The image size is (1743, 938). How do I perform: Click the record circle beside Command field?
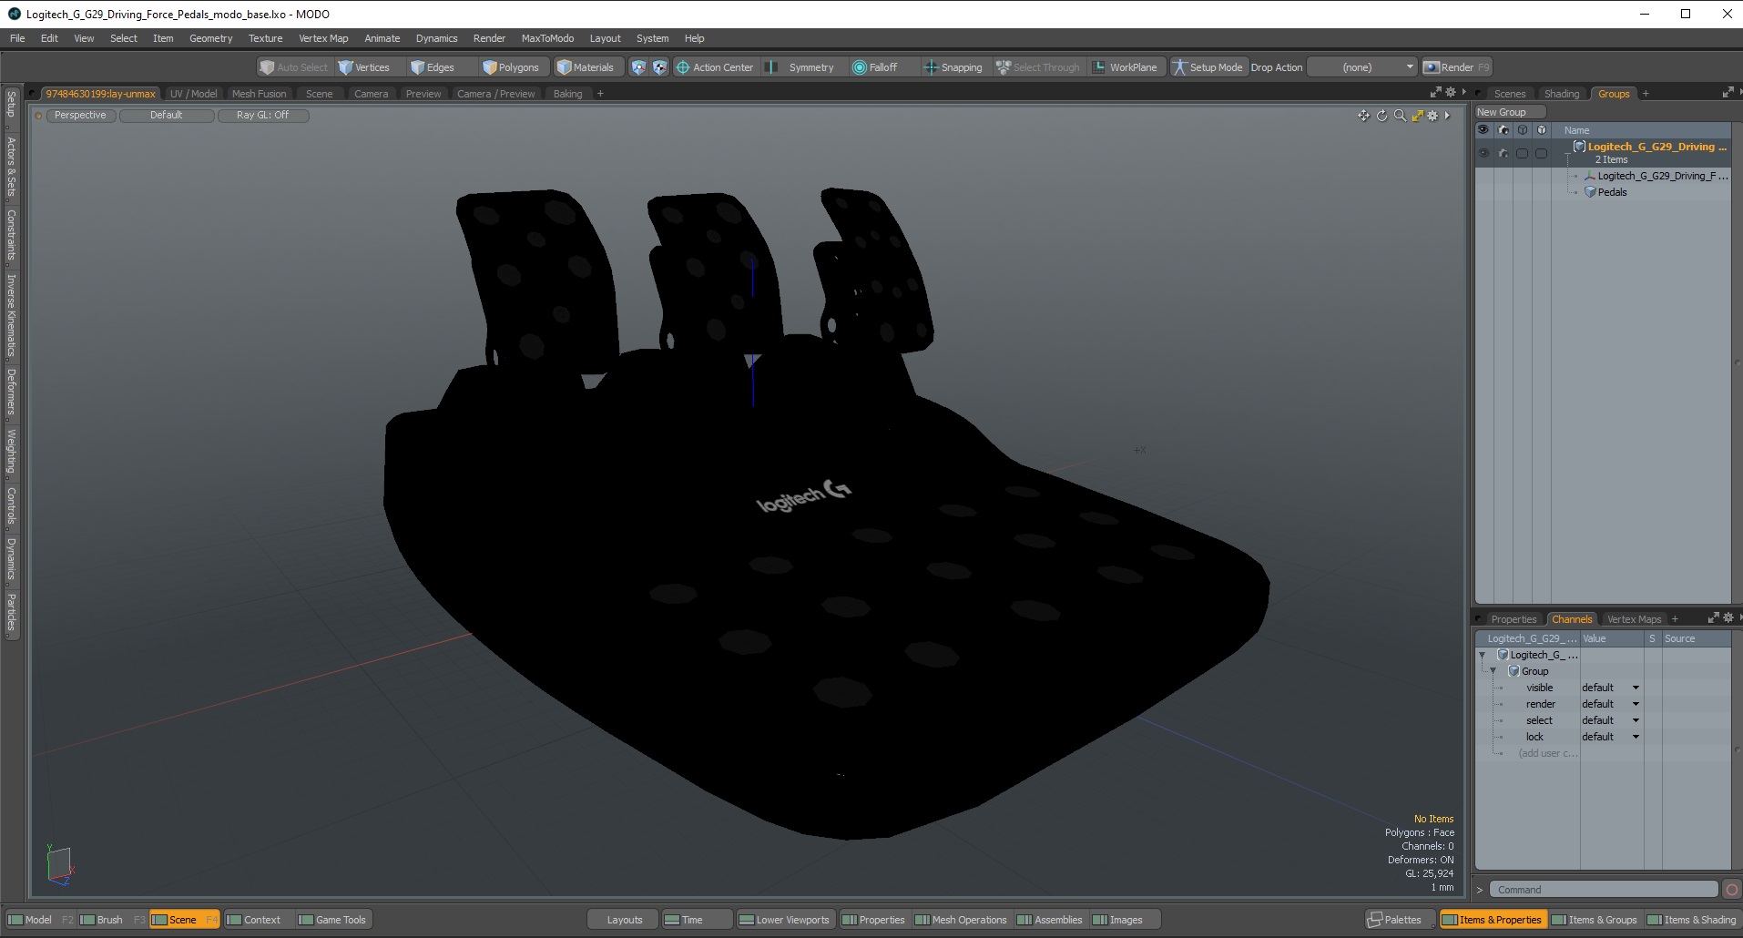coord(1731,890)
